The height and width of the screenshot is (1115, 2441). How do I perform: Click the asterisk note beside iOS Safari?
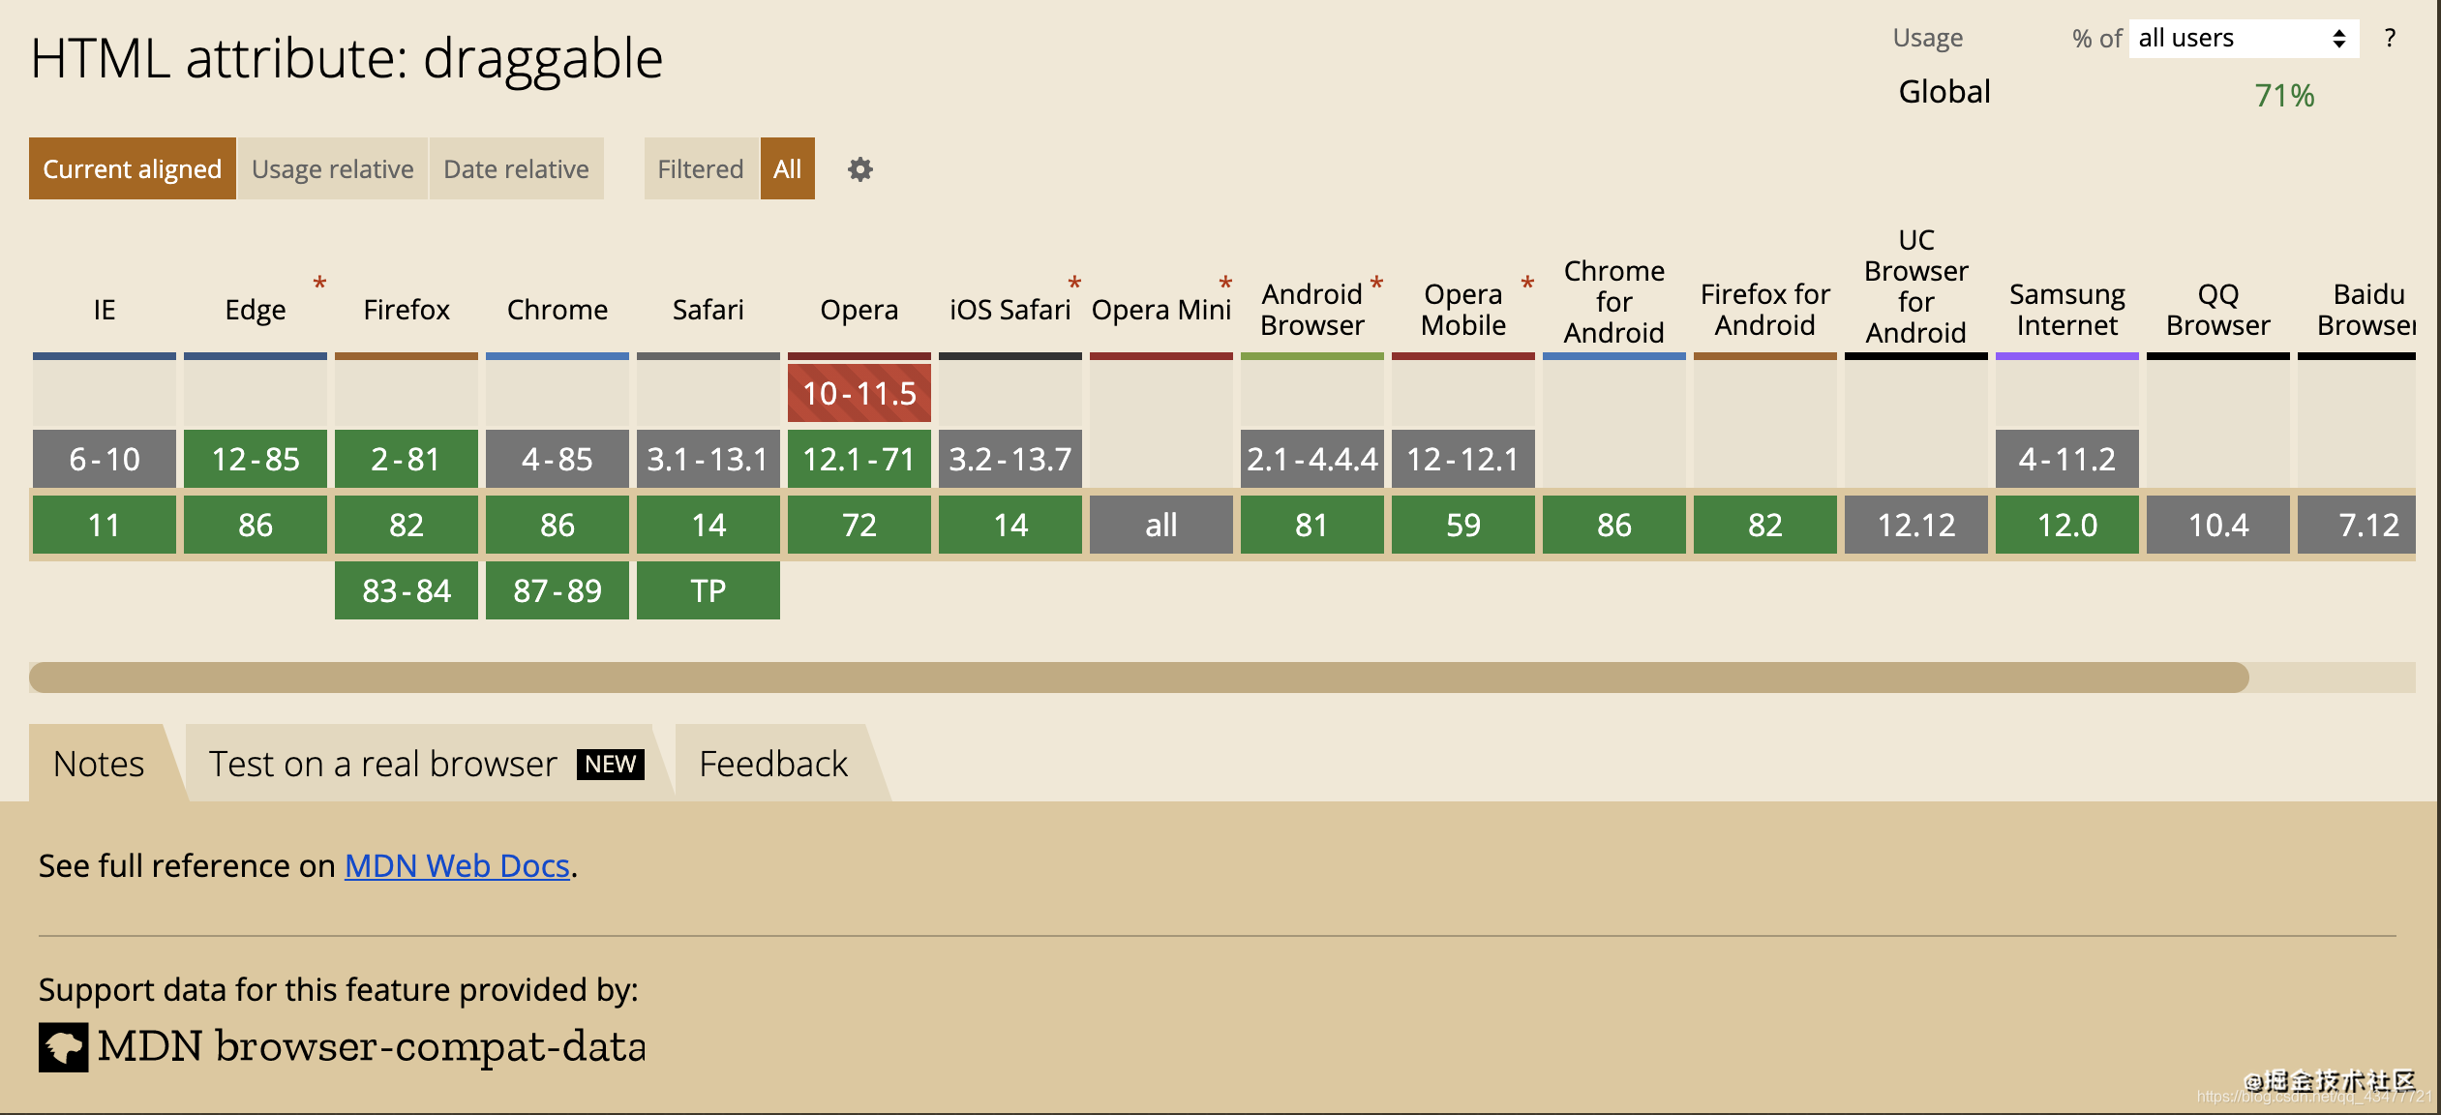[1074, 283]
